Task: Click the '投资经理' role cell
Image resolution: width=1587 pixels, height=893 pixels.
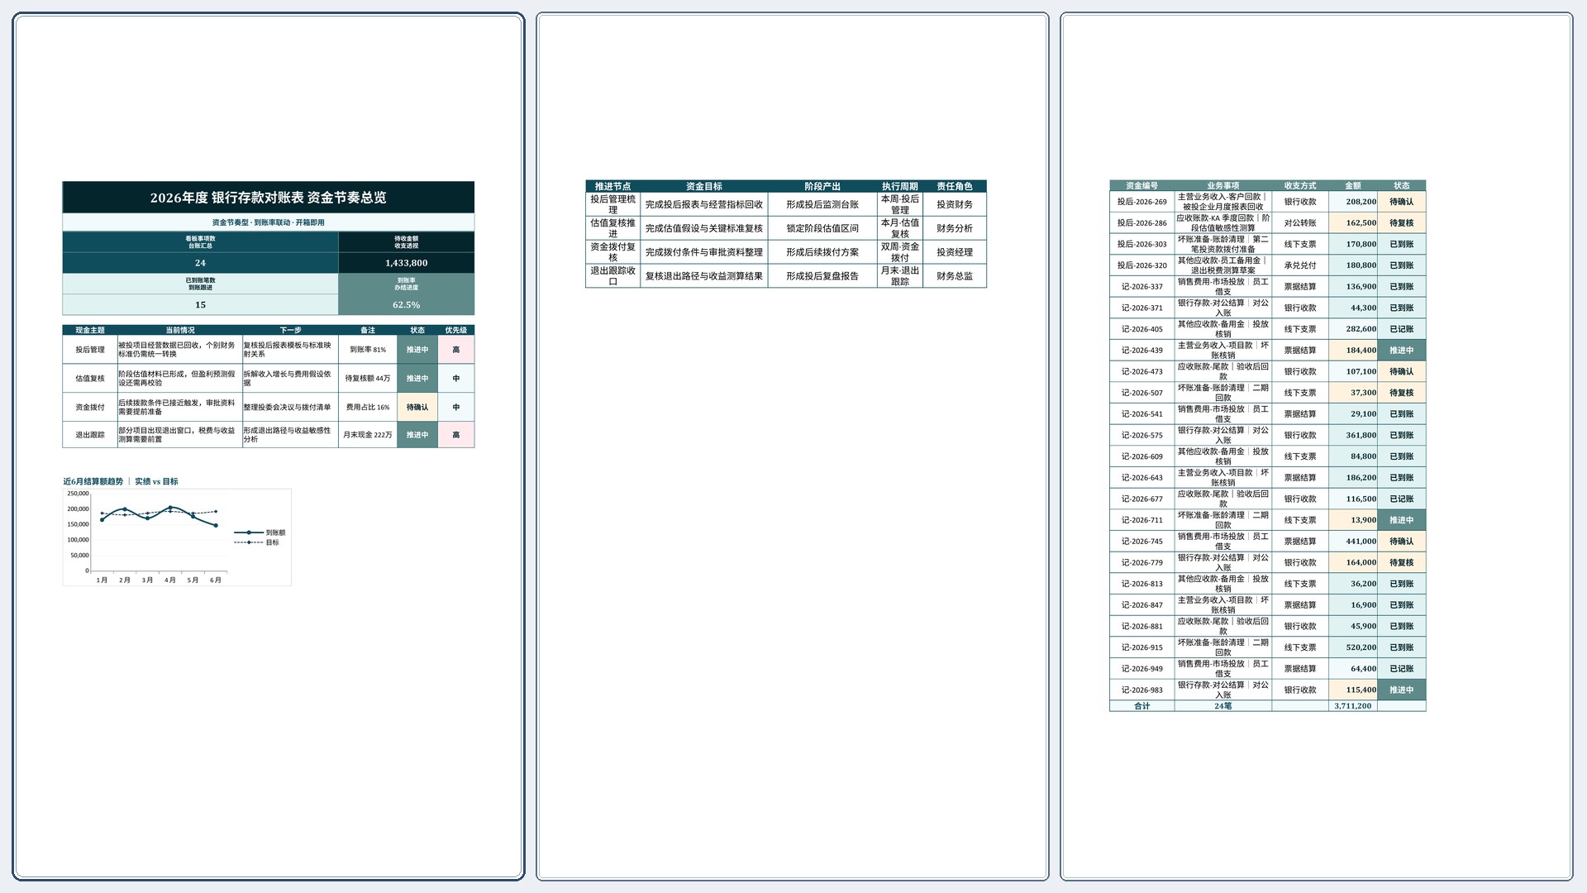Action: click(x=955, y=252)
